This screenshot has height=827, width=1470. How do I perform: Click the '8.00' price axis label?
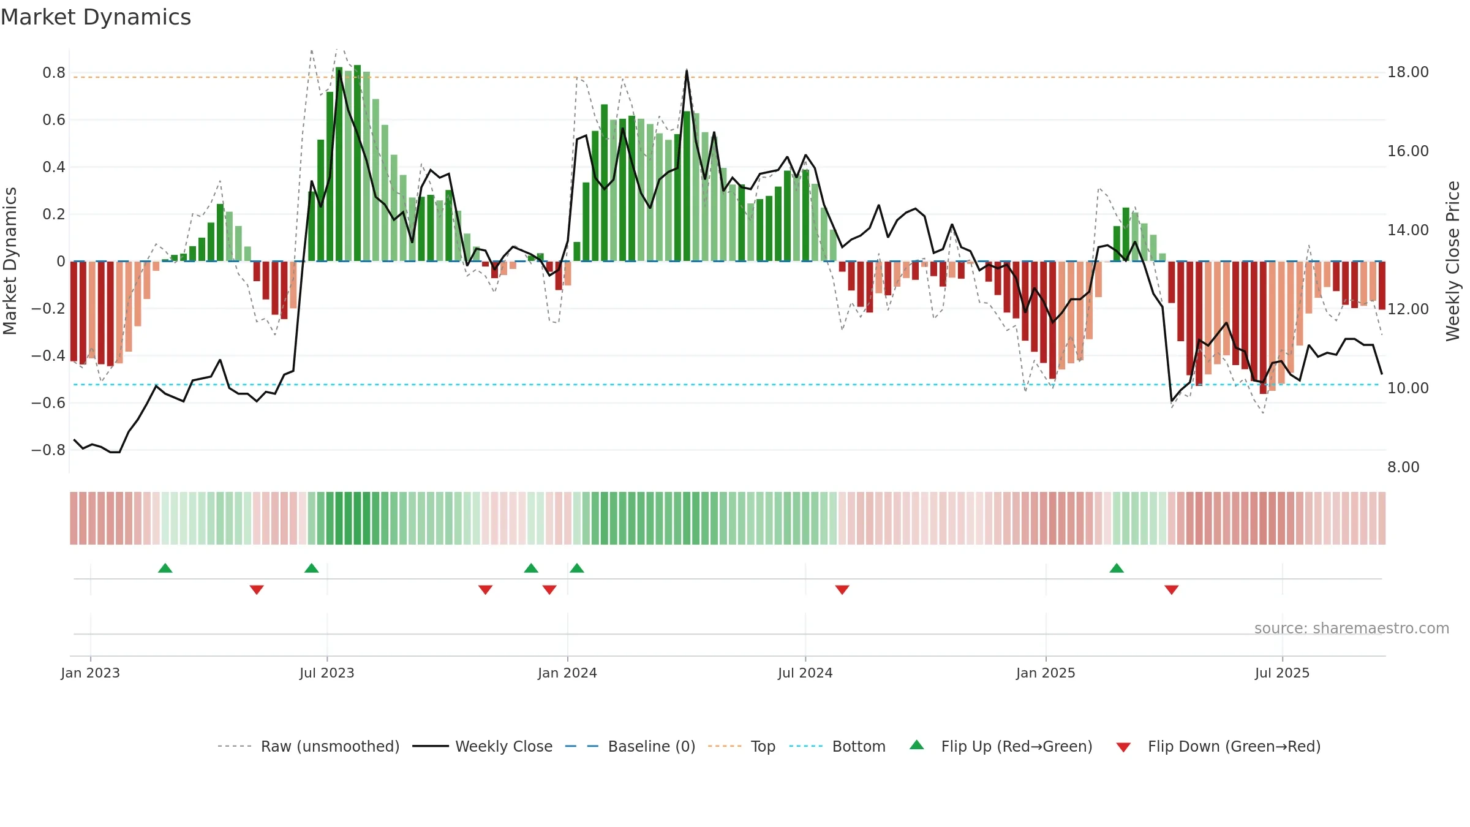click(1403, 467)
